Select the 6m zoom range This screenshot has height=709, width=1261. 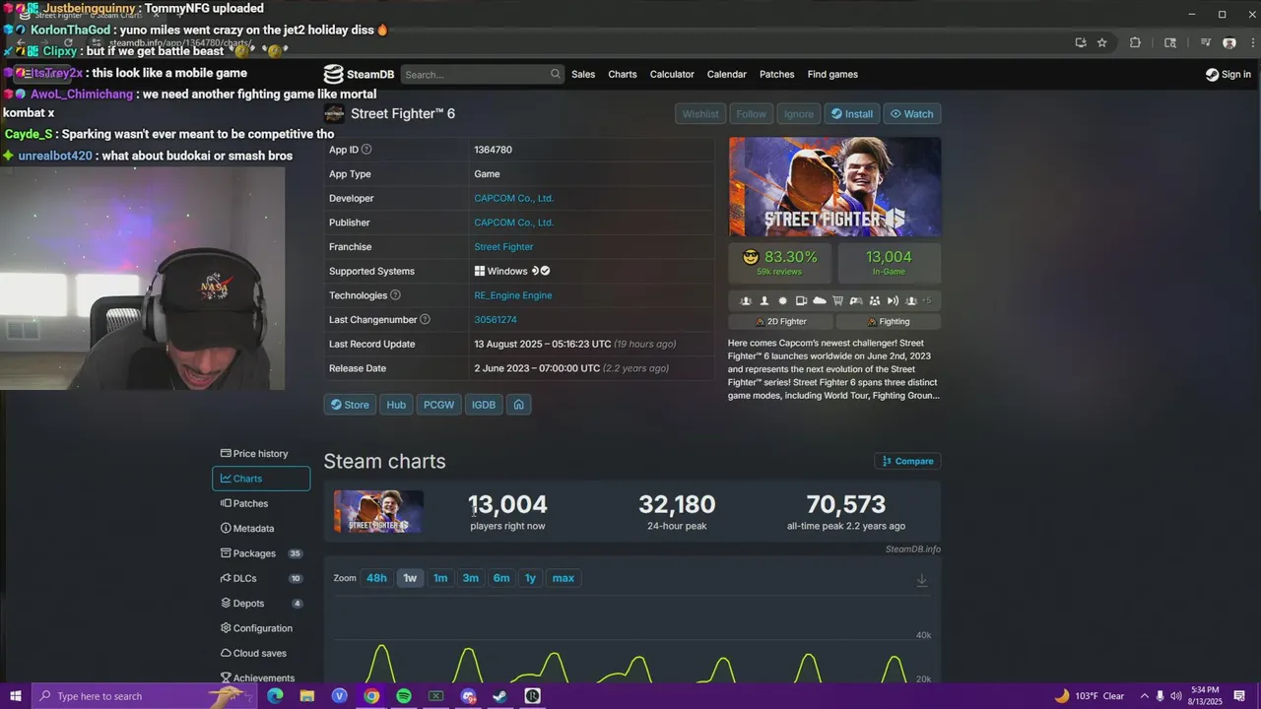tap(501, 578)
